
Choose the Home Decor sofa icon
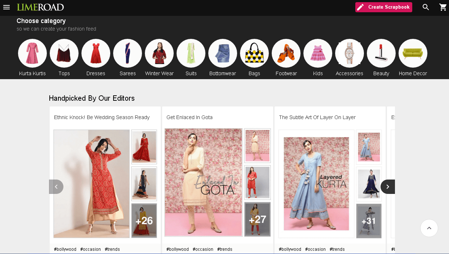[x=413, y=53]
